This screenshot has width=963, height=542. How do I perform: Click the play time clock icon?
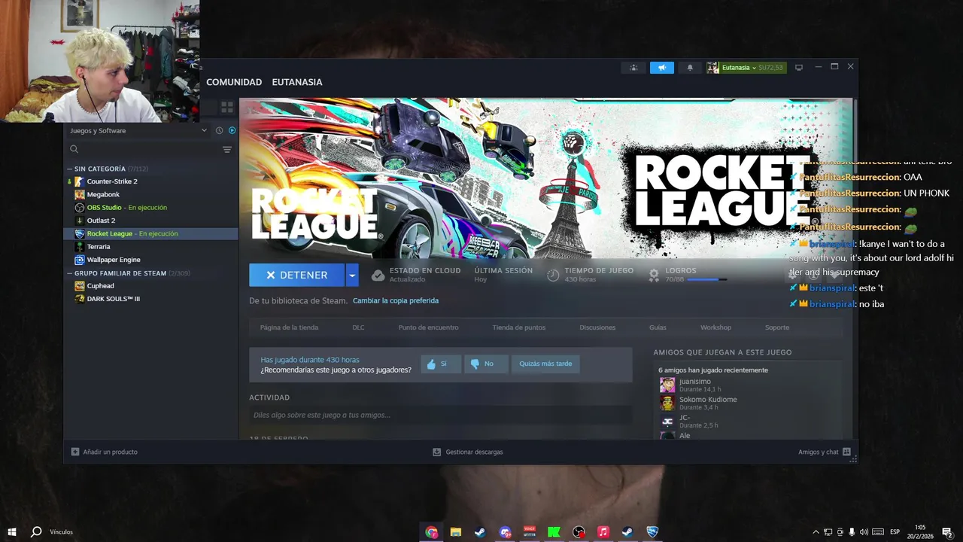coord(553,275)
